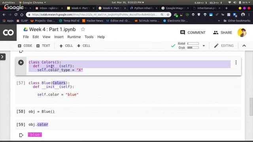Click the zoom magnifier in address bar
The height and width of the screenshot is (142, 253).
(162, 15)
